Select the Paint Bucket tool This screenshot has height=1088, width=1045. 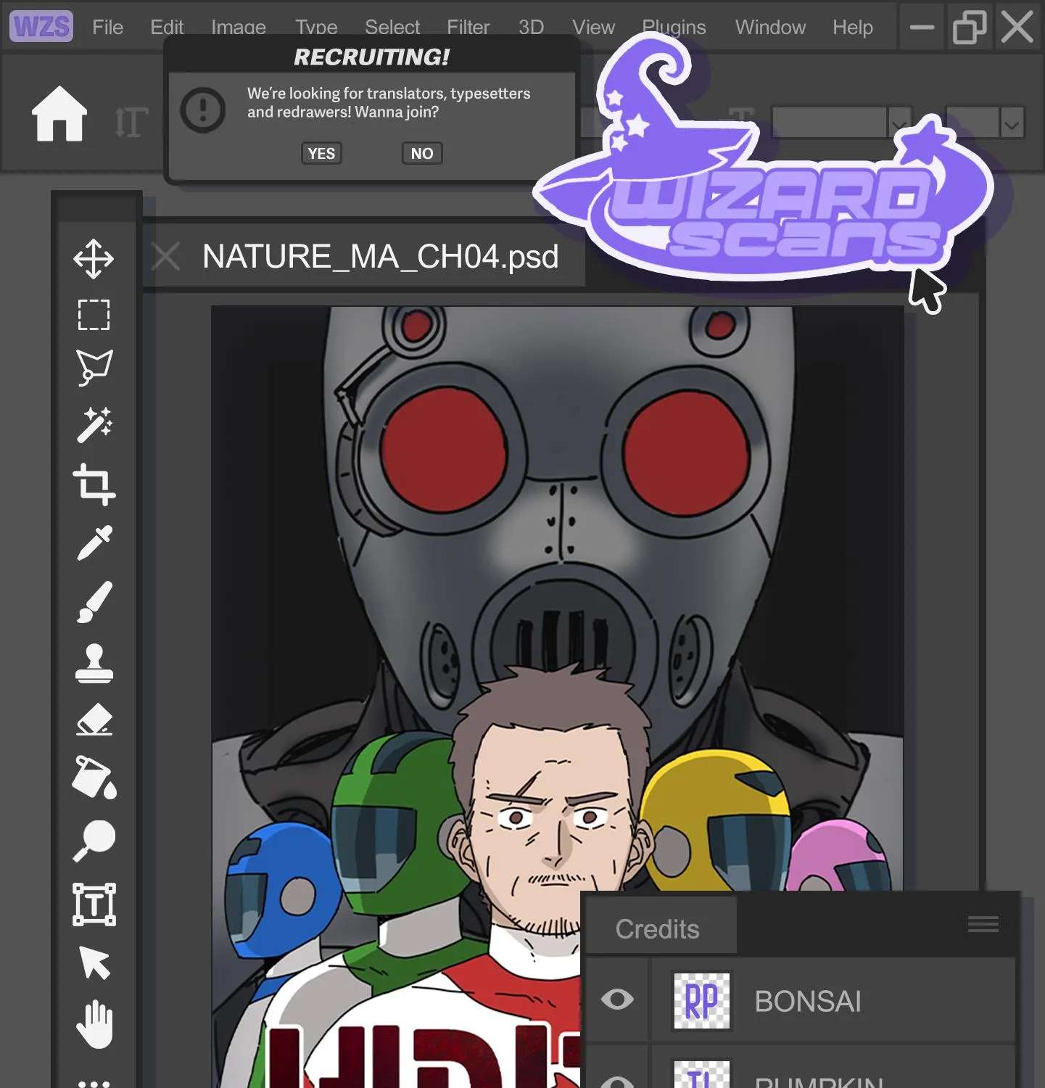tap(94, 778)
